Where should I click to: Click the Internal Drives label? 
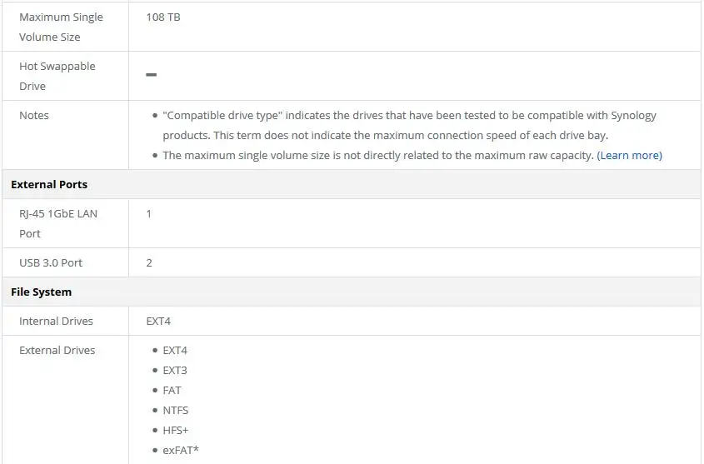56,321
